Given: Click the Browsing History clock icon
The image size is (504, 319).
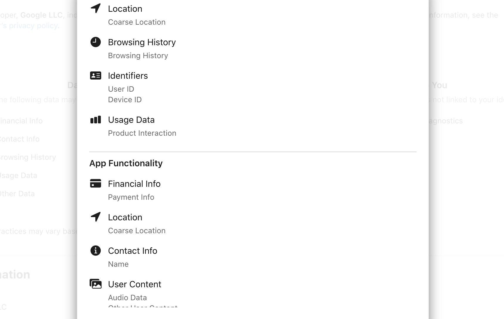Looking at the screenshot, I should [x=96, y=42].
